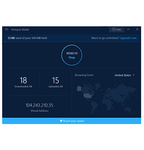Open the hamburger menu icon
This screenshot has height=150, width=144.
click(x=6, y=29)
